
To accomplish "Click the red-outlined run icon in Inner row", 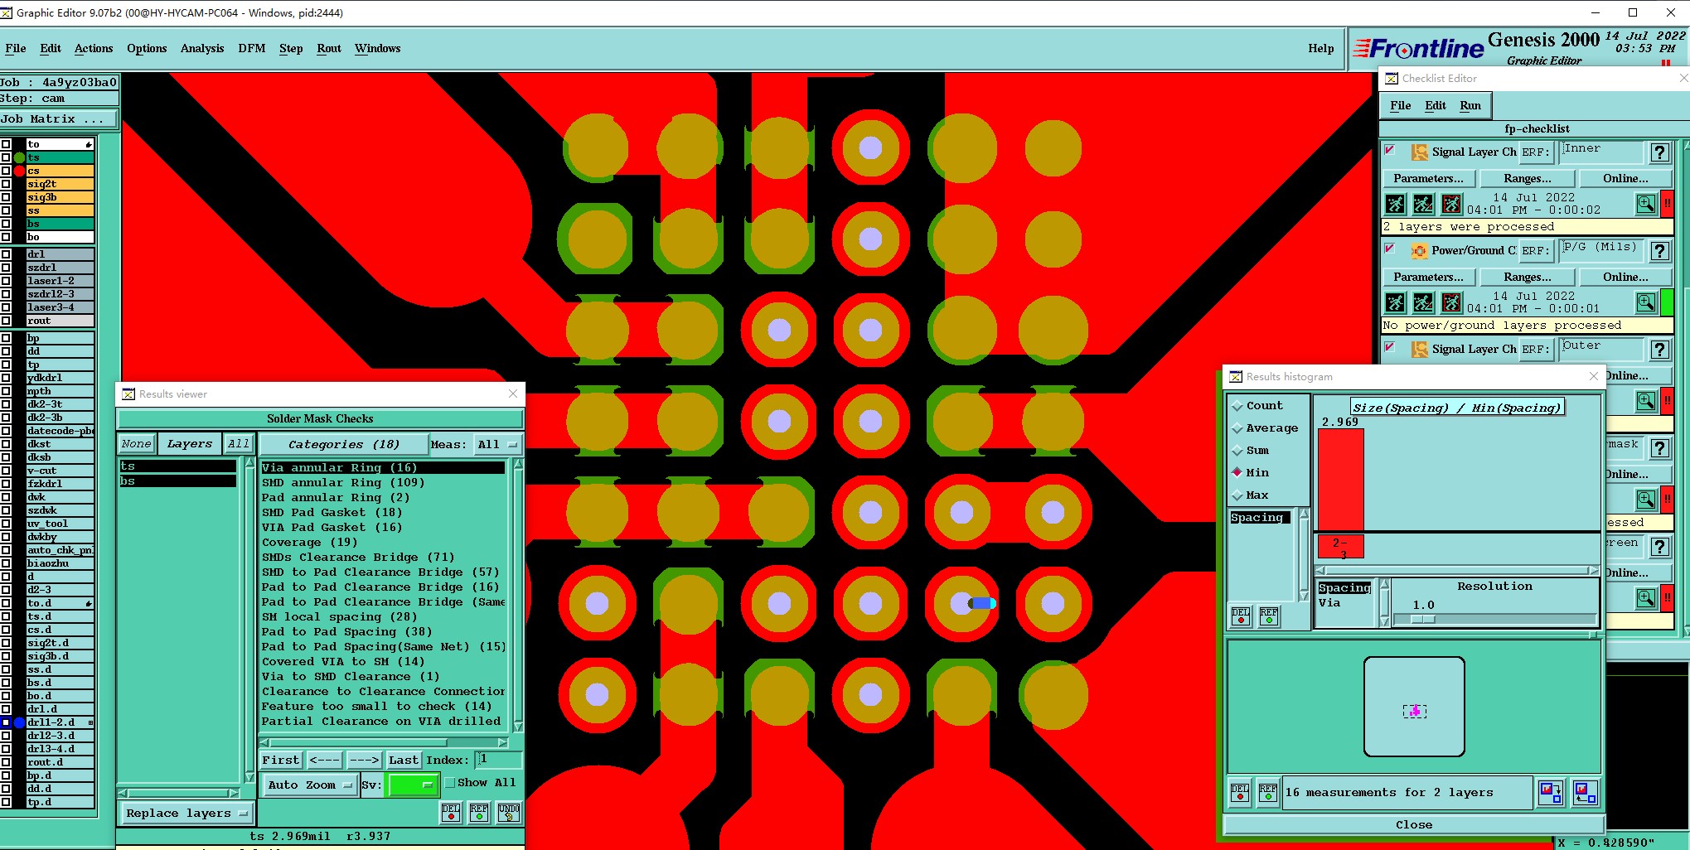I will (1451, 204).
